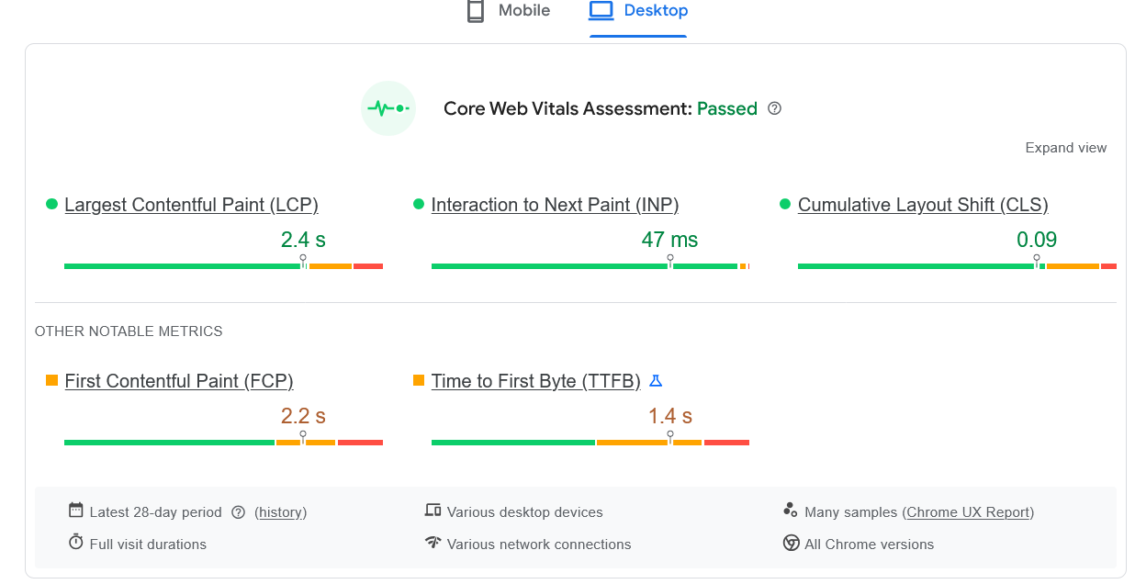The width and height of the screenshot is (1135, 584).
Task: Click the Core Web Vitals pulse icon
Action: coord(388,108)
